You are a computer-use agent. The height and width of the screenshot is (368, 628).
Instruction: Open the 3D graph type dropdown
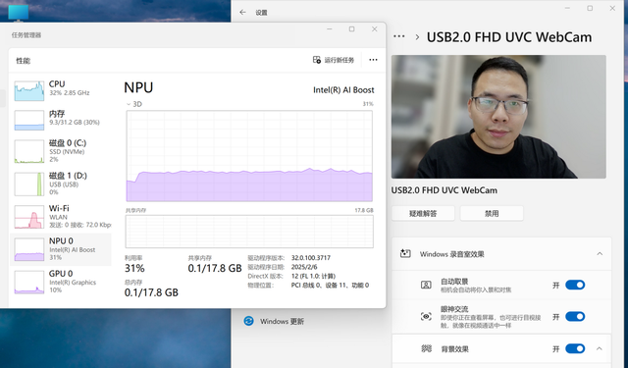(134, 104)
